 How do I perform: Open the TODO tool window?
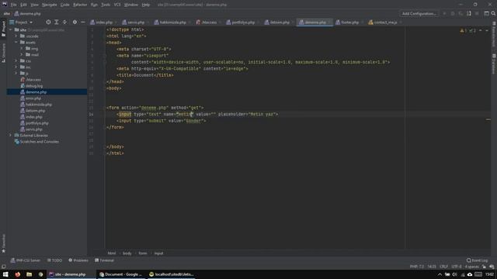[x=54, y=260]
